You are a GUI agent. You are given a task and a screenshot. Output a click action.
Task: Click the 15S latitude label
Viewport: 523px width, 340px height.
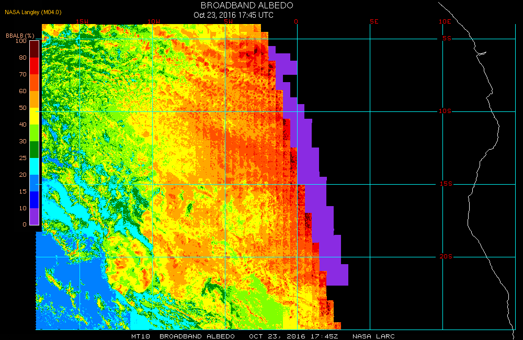[x=446, y=184]
